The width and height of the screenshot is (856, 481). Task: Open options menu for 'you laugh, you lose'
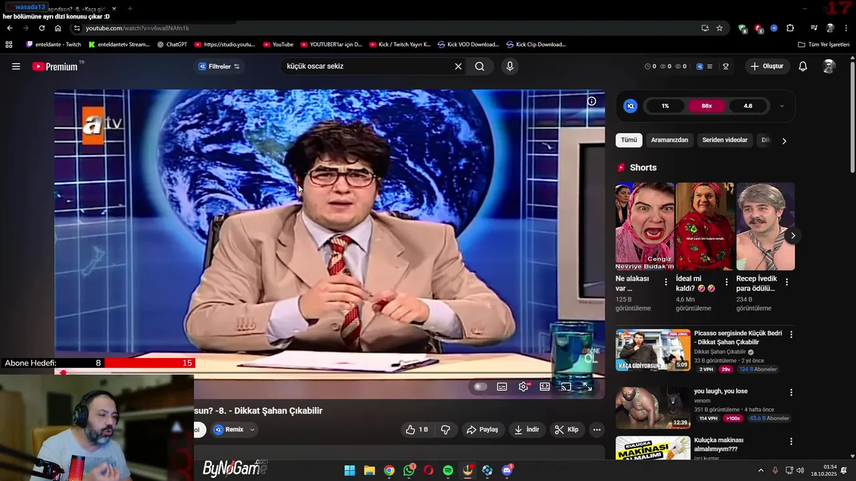click(791, 392)
